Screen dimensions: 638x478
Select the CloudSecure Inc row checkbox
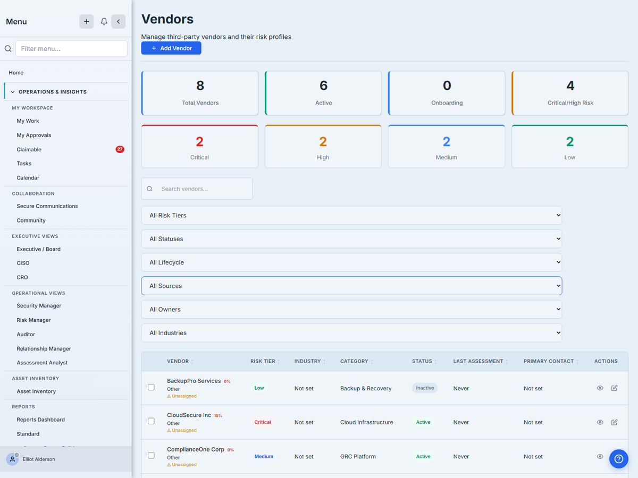[151, 421]
